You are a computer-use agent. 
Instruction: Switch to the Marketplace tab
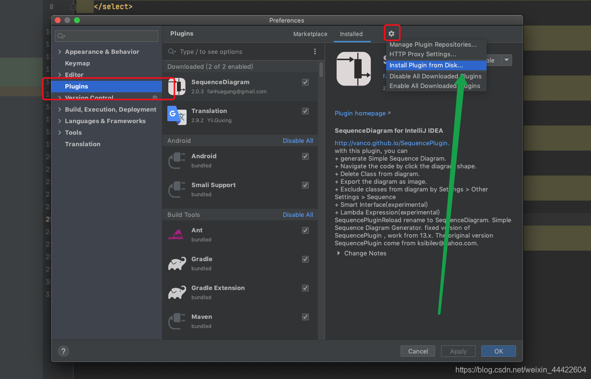[x=310, y=34]
